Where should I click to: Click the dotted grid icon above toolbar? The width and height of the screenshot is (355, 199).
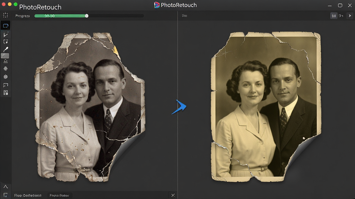6,15
